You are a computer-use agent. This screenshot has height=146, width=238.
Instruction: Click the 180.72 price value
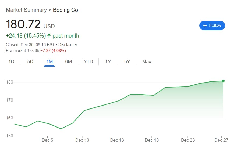(23, 24)
